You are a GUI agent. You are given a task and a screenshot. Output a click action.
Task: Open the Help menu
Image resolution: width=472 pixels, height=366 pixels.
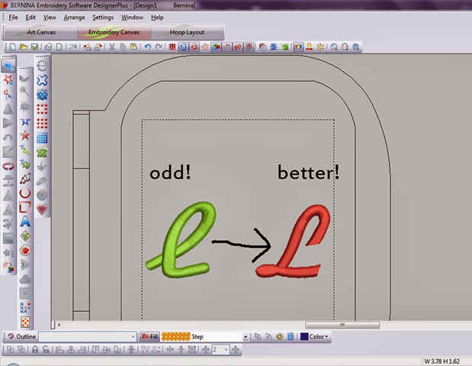click(x=157, y=18)
